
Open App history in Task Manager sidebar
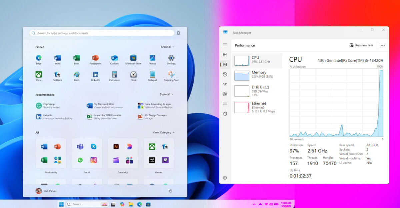tap(225, 74)
